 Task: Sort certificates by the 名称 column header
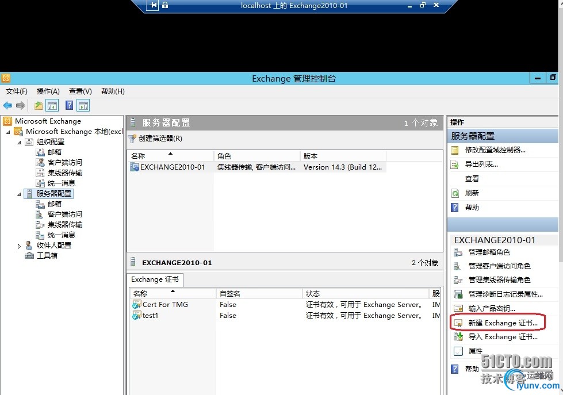(x=173, y=293)
